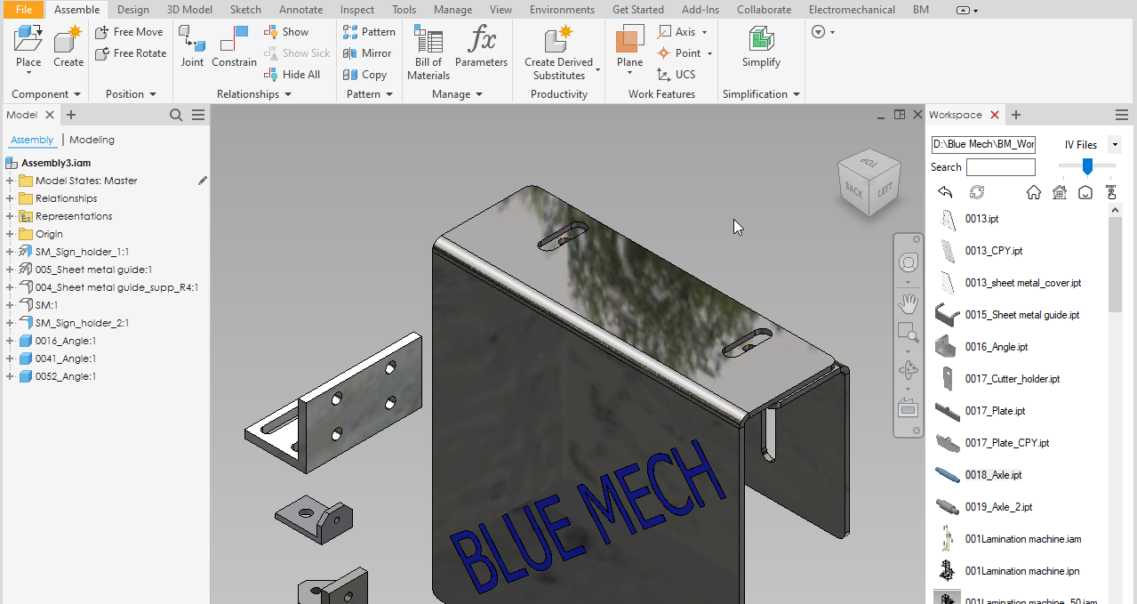Select the 0018_Axle.ipt file

pos(993,475)
